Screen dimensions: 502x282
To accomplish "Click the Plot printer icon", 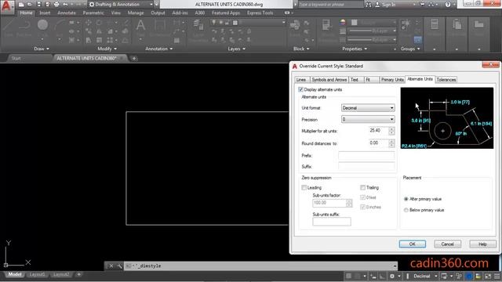I will click(x=56, y=5).
